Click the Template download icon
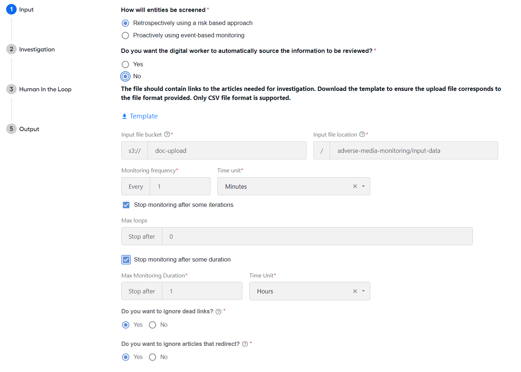Viewport: 521px width, 372px height. click(x=124, y=116)
